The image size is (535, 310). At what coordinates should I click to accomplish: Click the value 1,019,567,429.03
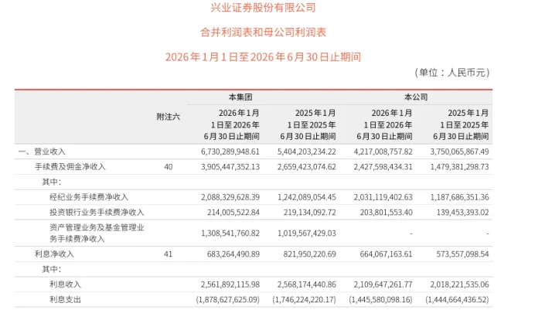click(307, 233)
